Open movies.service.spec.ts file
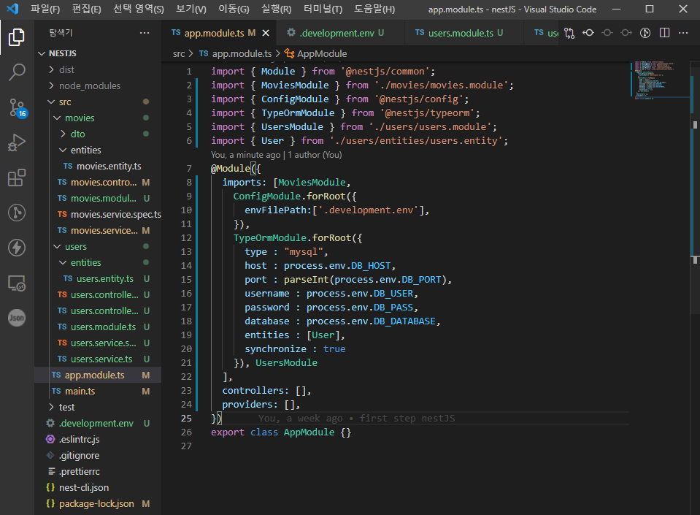This screenshot has width=700, height=515. tap(98, 214)
